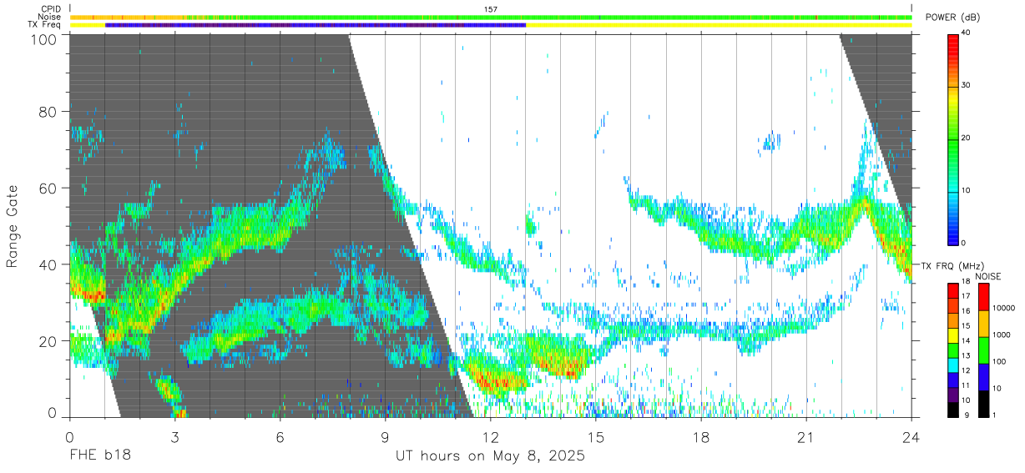Image resolution: width=1025 pixels, height=473 pixels.
Task: Click the NOISE colorbar legend
Action: [983, 350]
